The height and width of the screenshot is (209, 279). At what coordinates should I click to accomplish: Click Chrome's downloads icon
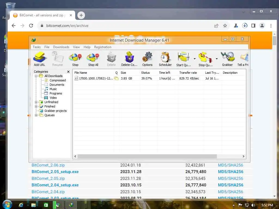245,26
